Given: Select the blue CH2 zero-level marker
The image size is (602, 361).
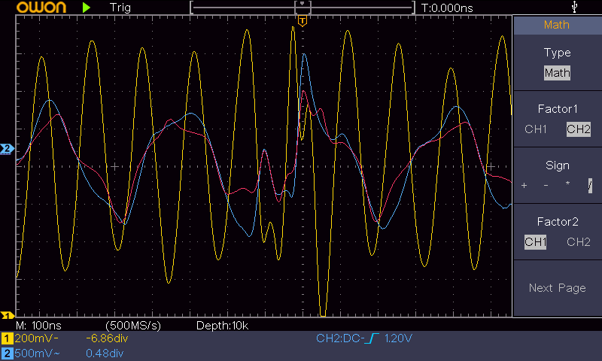Looking at the screenshot, I should point(8,149).
